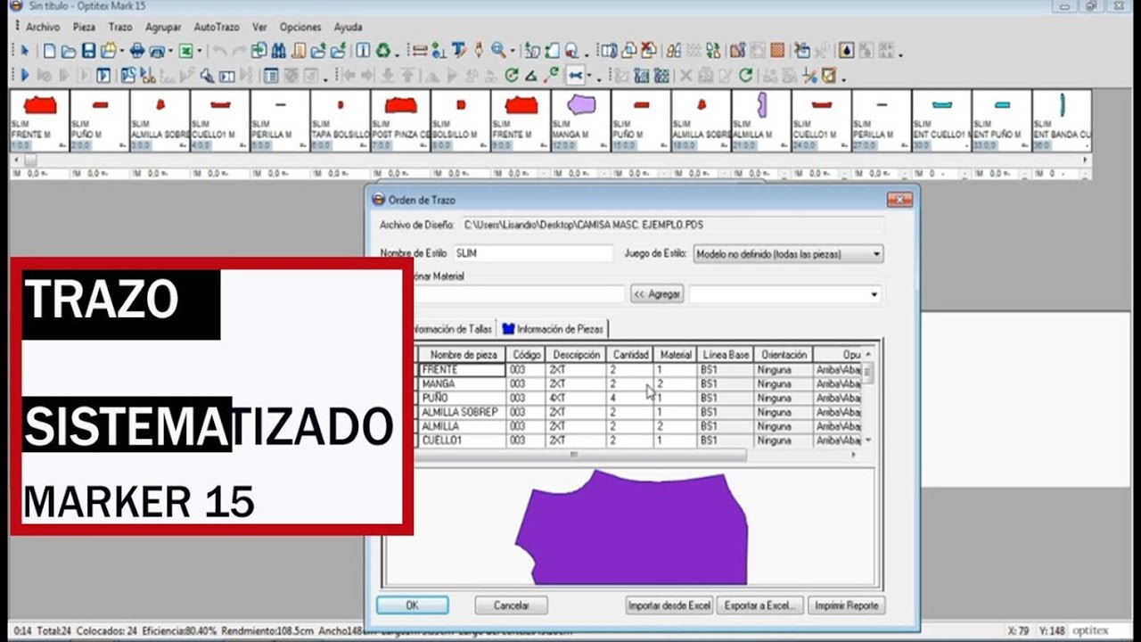Click the PUÑO row name cell

462,398
